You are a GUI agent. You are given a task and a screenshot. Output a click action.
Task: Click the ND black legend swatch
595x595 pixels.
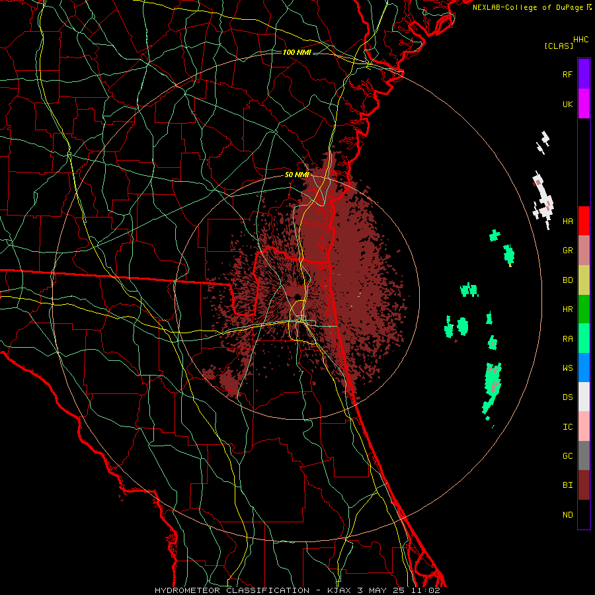[584, 514]
